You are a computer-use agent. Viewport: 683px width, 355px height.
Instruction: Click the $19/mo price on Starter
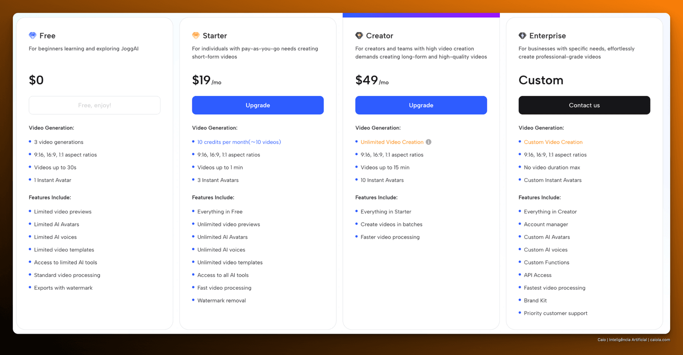coord(207,80)
